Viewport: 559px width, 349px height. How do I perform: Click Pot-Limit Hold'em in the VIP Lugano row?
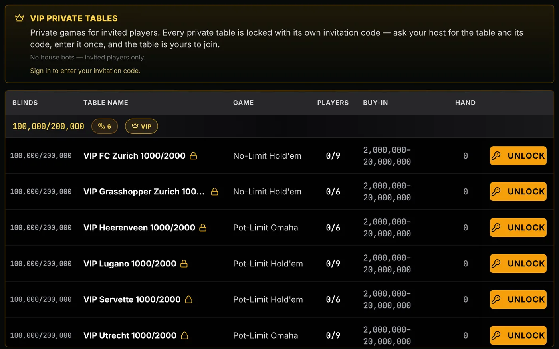pyautogui.click(x=268, y=264)
